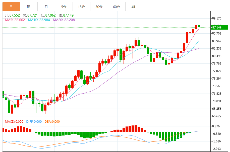The width and height of the screenshot is (230, 152).
Task: Open the 5分 timeframe tab
Action: click(64, 7)
